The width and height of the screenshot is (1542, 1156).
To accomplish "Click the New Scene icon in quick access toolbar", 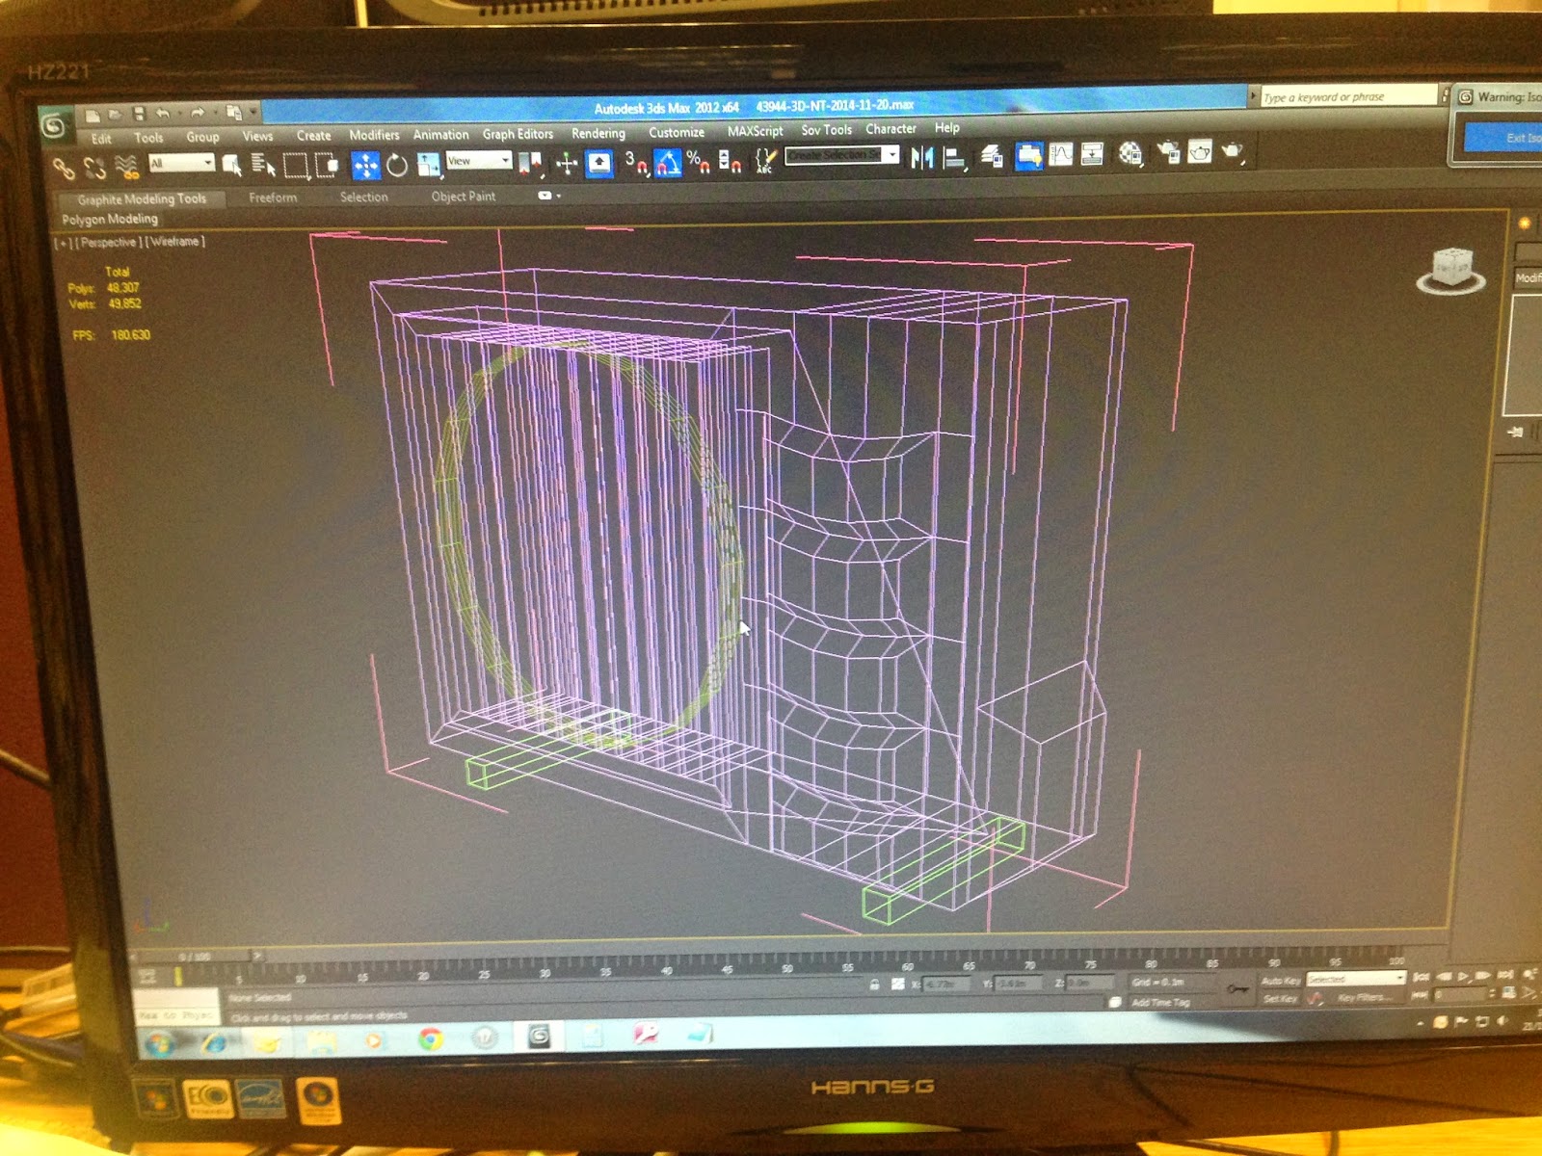I will point(93,115).
